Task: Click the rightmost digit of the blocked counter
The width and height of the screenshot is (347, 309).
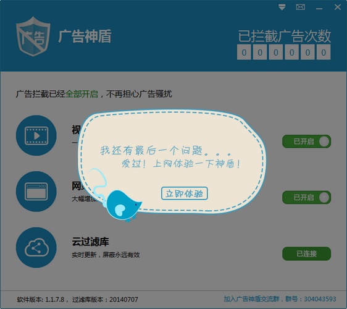Action: 324,53
